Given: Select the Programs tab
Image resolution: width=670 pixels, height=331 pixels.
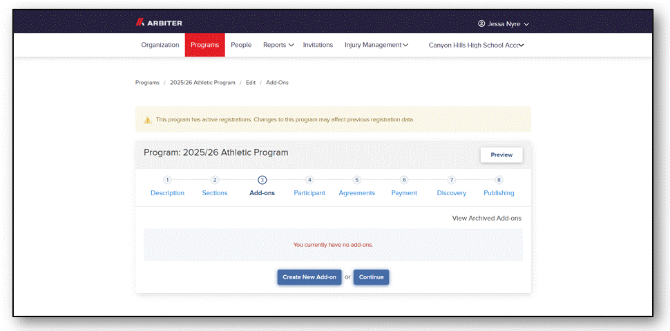Looking at the screenshot, I should point(204,45).
